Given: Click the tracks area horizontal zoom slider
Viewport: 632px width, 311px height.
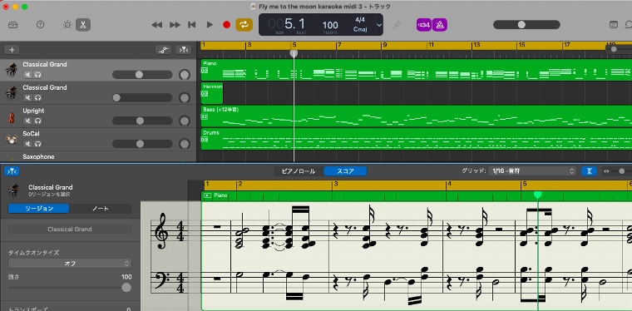Looking at the screenshot, I should 619,49.
